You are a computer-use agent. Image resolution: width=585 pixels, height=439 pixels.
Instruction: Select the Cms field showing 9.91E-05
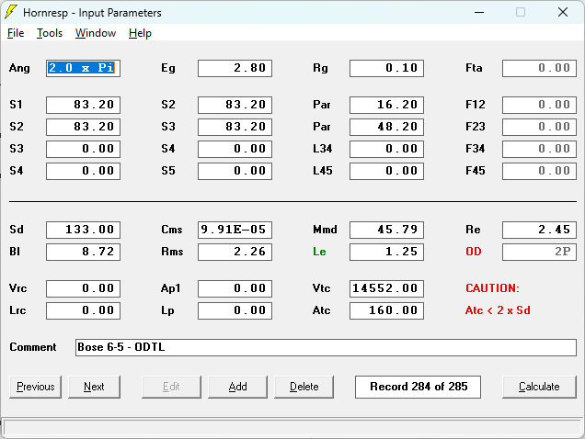[x=235, y=230]
